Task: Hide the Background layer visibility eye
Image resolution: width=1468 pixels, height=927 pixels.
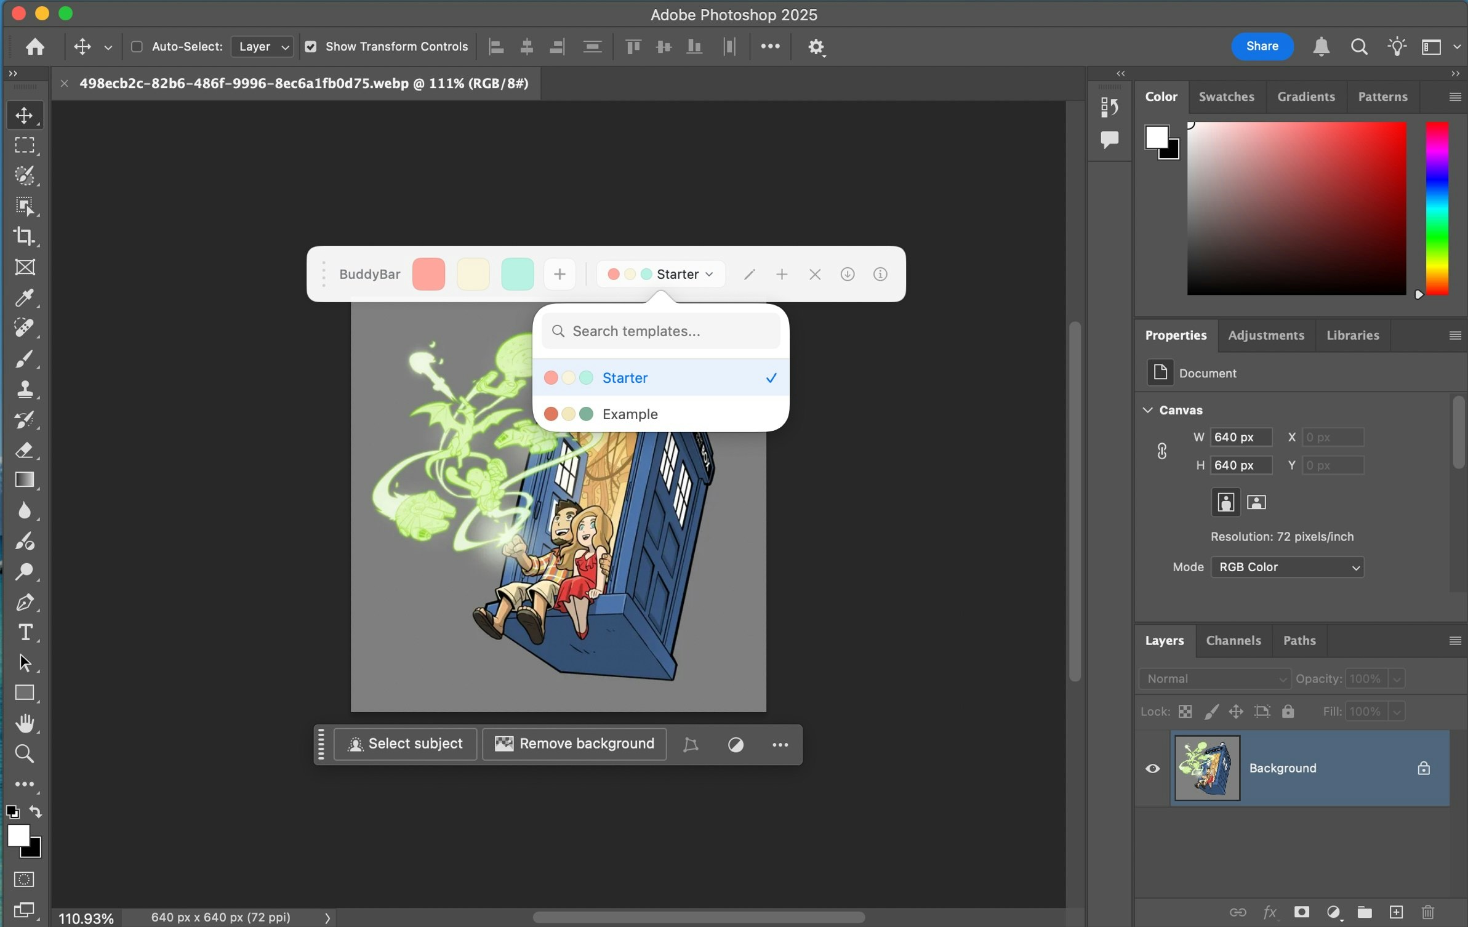Action: [x=1152, y=768]
